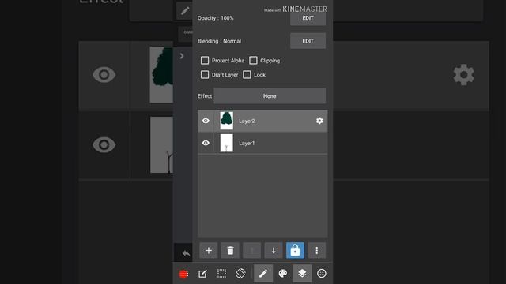The height and width of the screenshot is (284, 506).
Task: Toggle the Draft Layer checkbox
Action: click(205, 75)
